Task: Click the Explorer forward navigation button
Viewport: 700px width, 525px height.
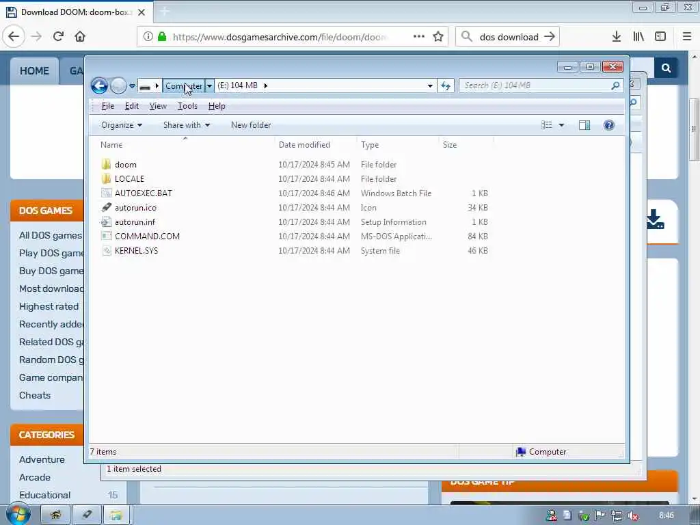Action: [118, 85]
